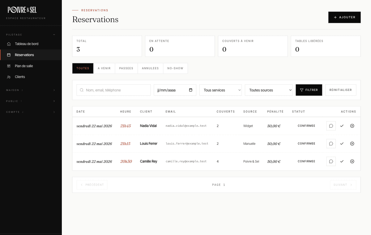371x235 pixels.
Task: Cancel circle-x icon on Louis Ferrer row
Action: (x=352, y=144)
